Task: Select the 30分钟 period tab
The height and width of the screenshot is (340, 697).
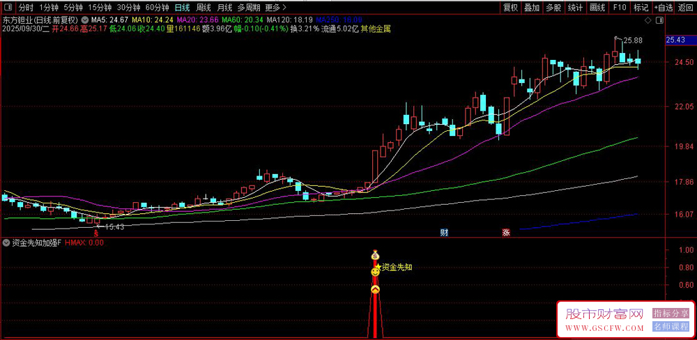Action: coord(128,7)
